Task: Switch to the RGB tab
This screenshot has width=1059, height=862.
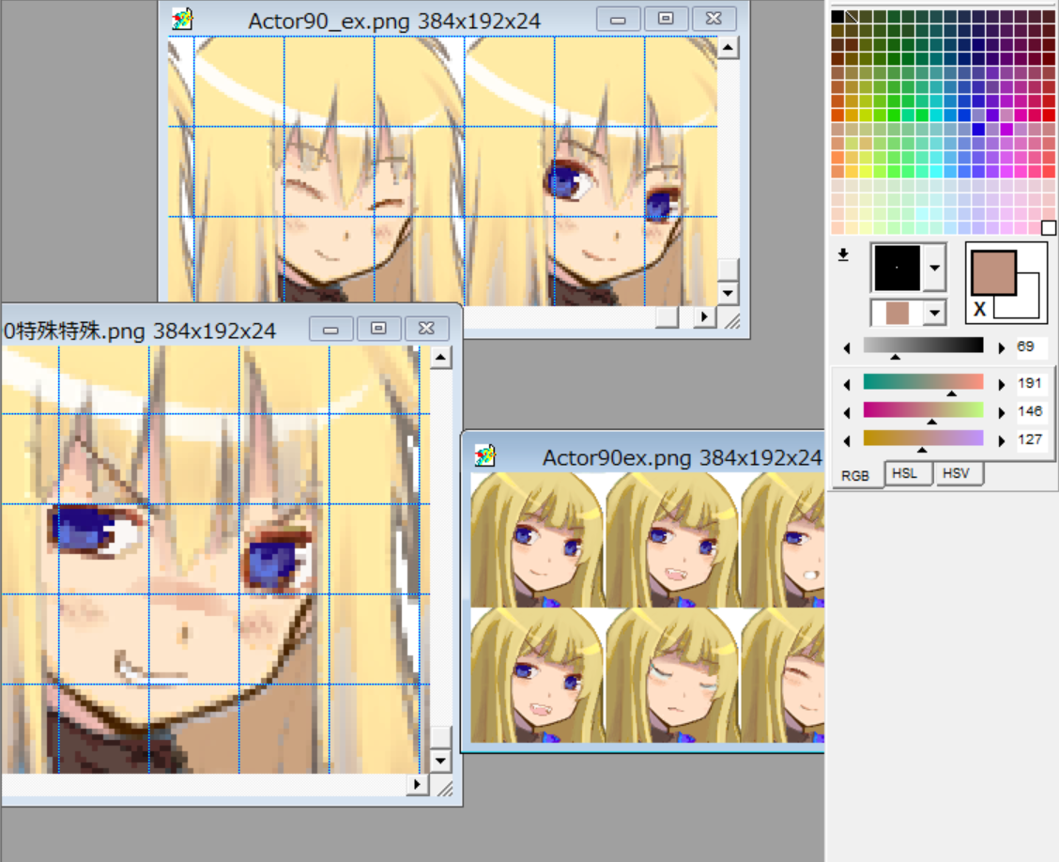Action: pos(854,475)
